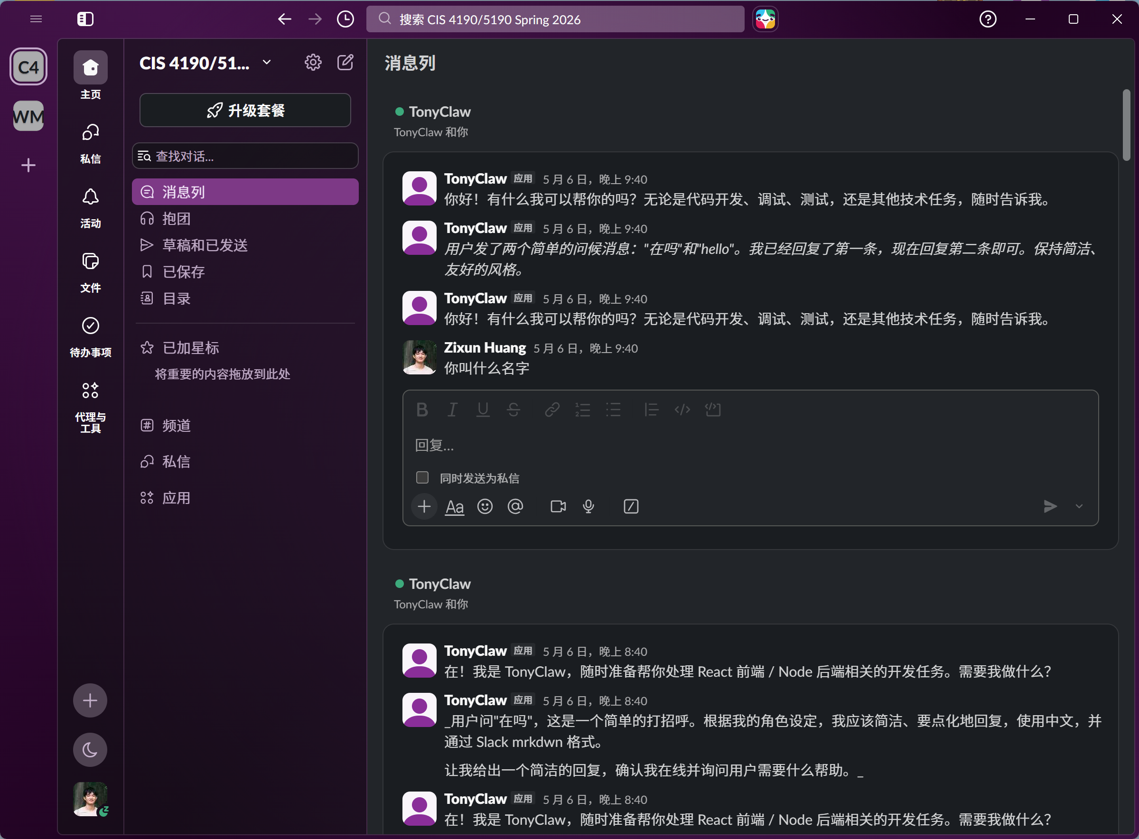Toggle bold formatting in reply box

421,410
